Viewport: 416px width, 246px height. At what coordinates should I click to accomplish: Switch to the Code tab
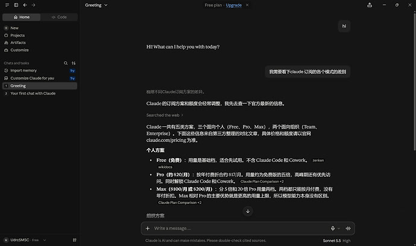59,17
